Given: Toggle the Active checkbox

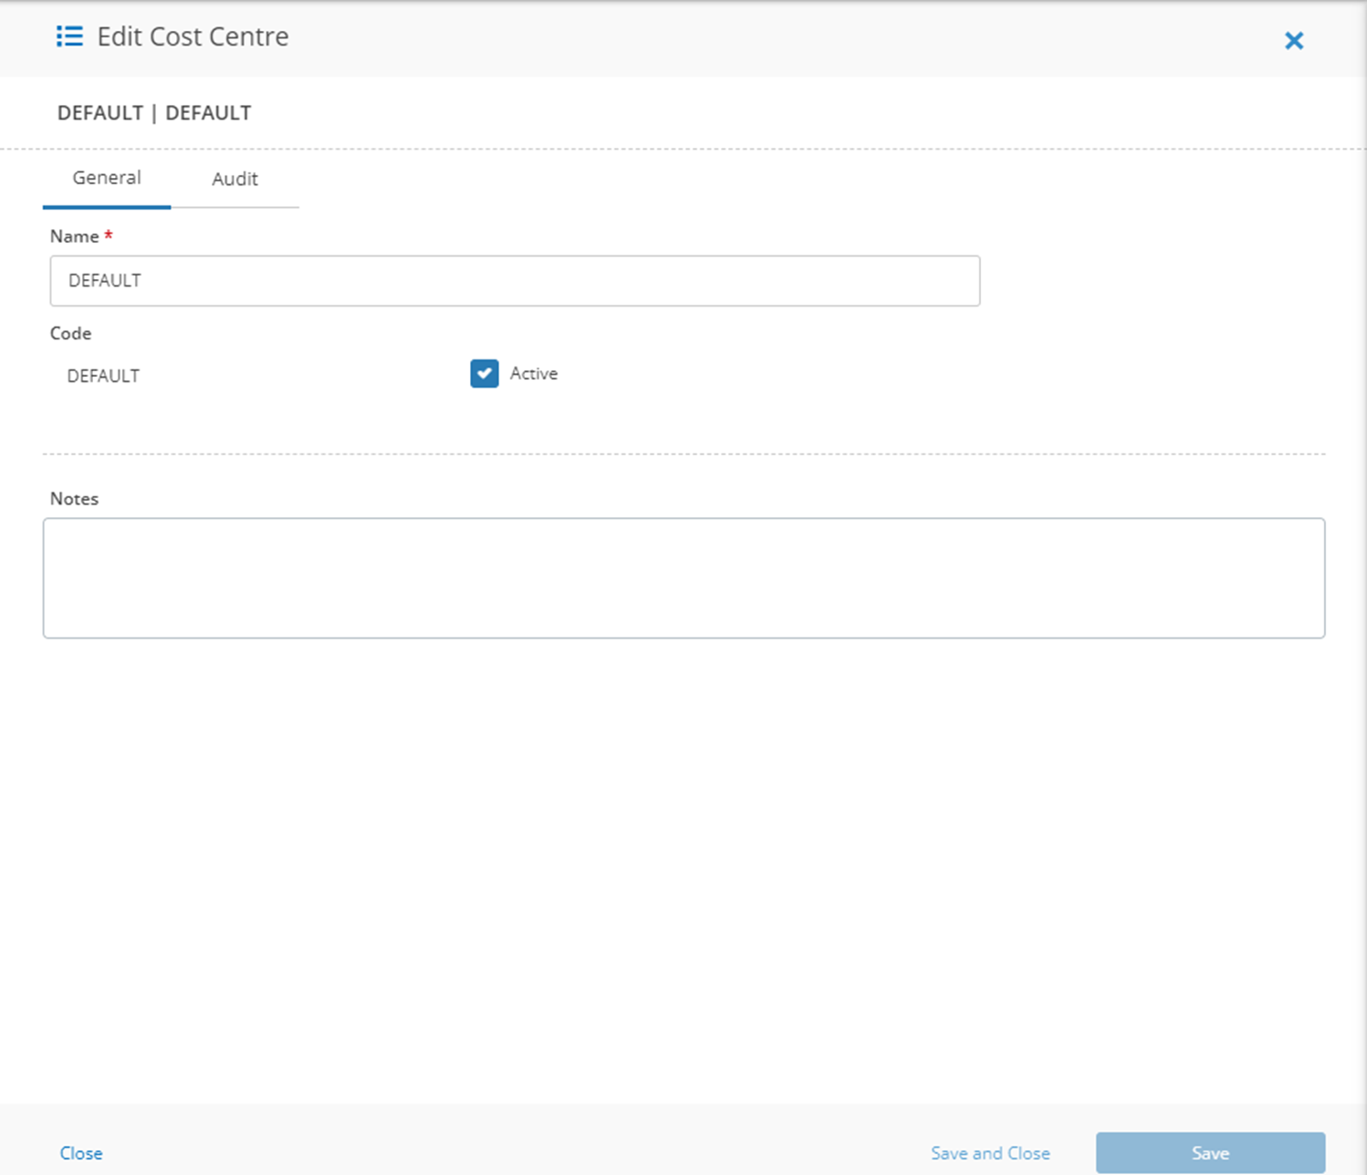Looking at the screenshot, I should (x=485, y=373).
